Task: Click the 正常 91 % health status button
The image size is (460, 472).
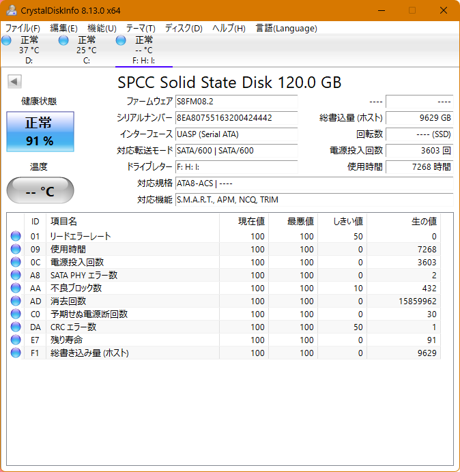Action: (x=40, y=132)
